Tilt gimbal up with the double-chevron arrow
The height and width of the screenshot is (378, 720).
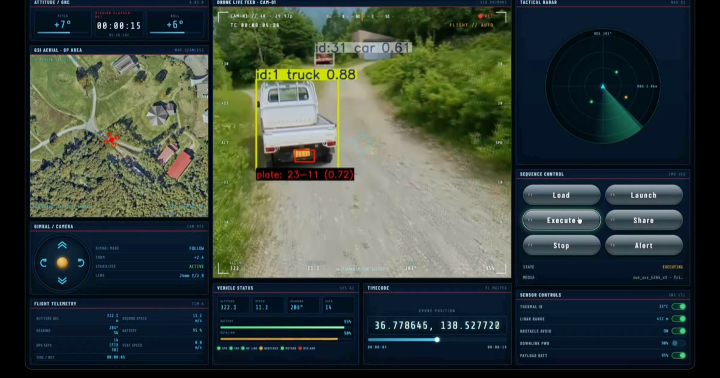click(62, 245)
